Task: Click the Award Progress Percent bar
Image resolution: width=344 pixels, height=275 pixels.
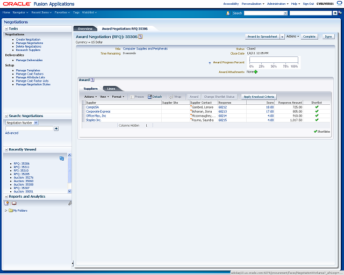Action: (x=274, y=60)
